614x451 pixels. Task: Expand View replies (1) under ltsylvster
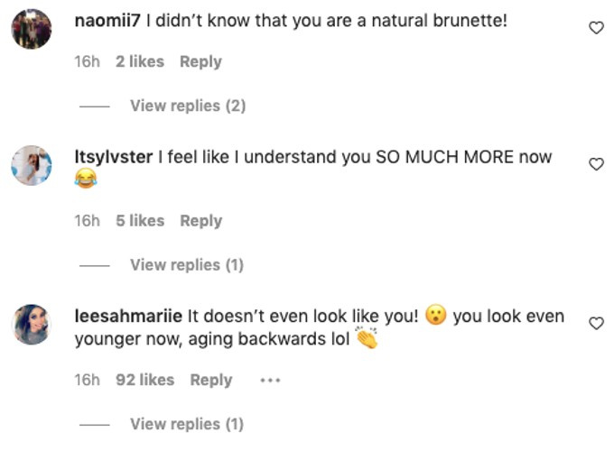tap(187, 265)
